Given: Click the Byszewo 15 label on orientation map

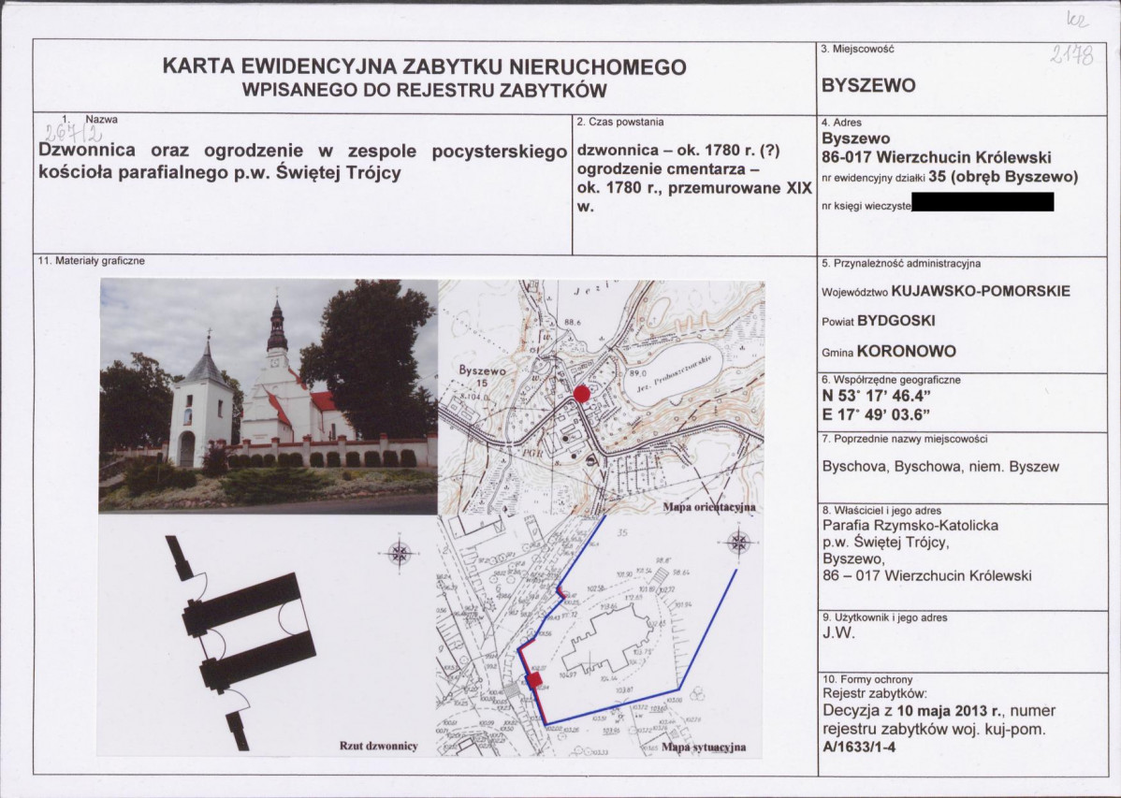Looking at the screenshot, I should tap(482, 377).
